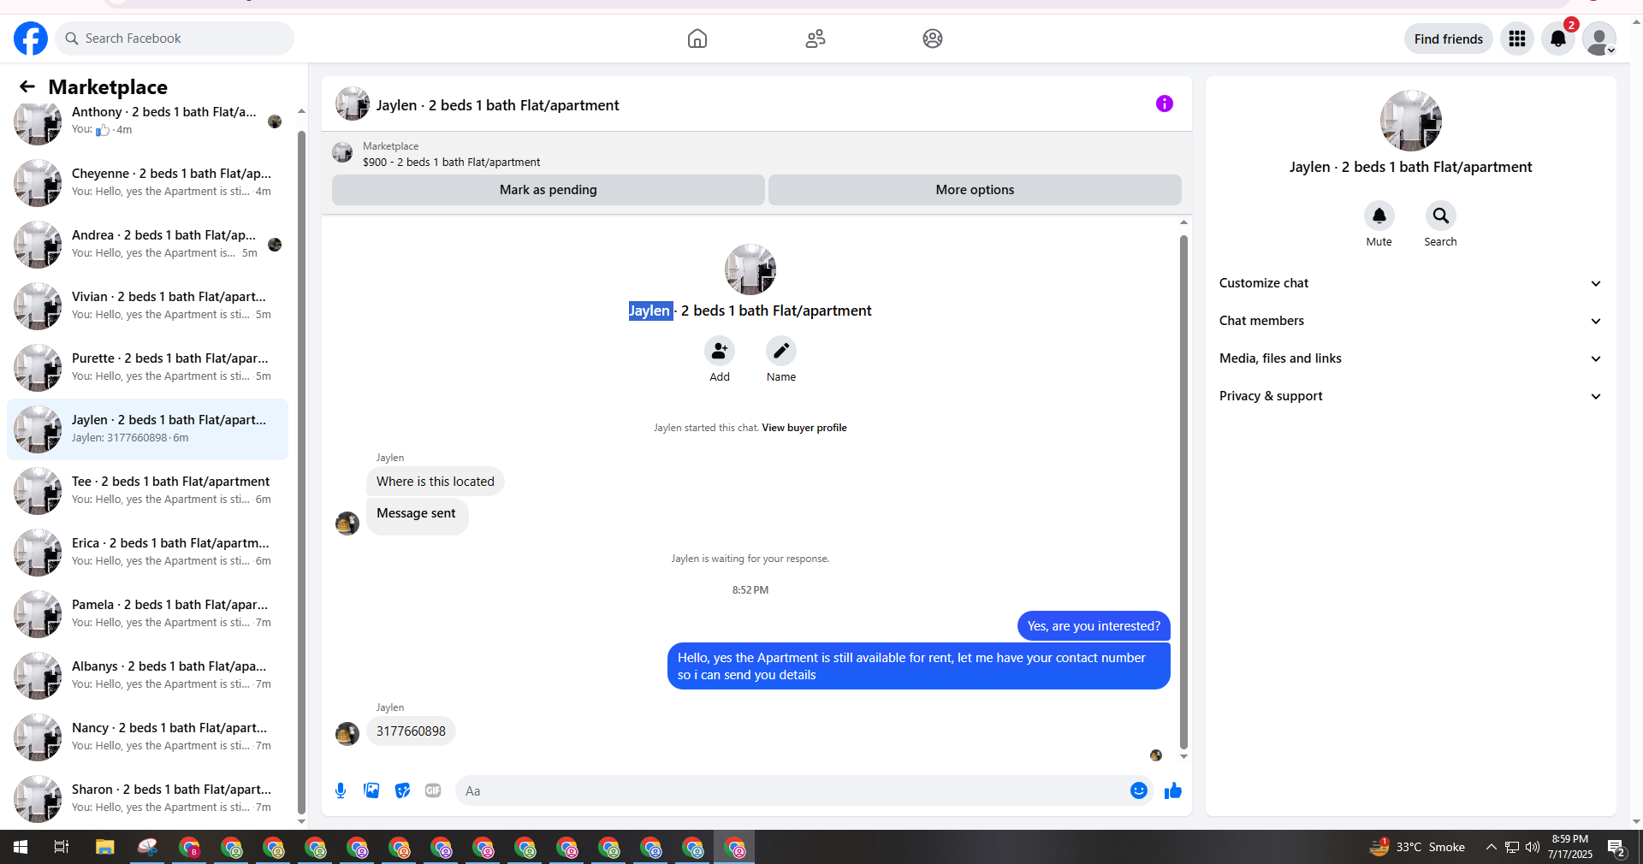
Task: Open the grid menu icon
Action: tap(1517, 38)
